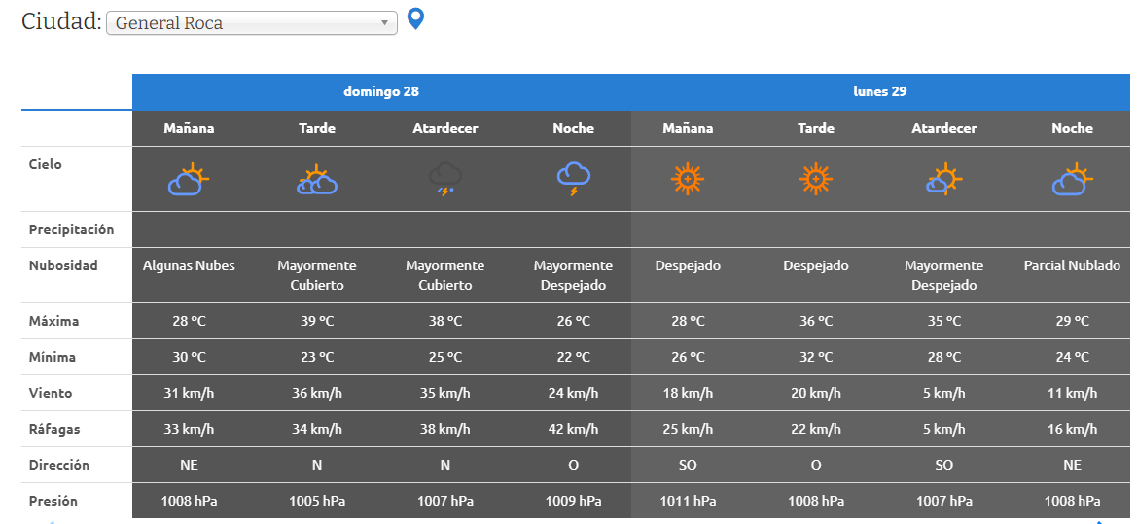Click the Cielo row label
The width and height of the screenshot is (1137, 524).
tap(46, 164)
